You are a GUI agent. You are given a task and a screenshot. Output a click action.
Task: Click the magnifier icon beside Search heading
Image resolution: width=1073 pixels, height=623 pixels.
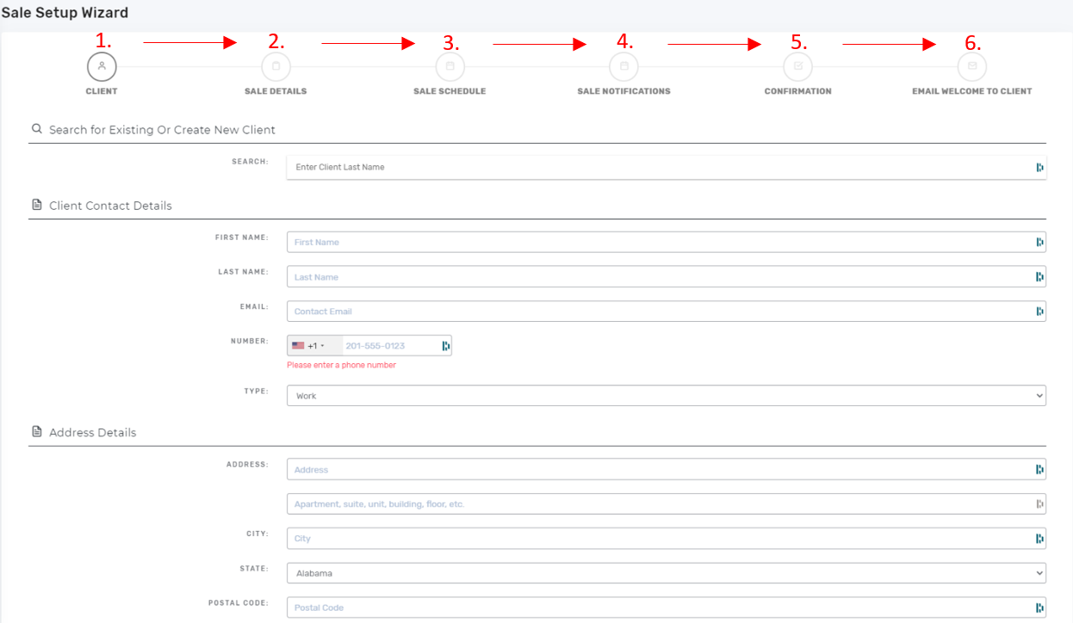click(36, 129)
